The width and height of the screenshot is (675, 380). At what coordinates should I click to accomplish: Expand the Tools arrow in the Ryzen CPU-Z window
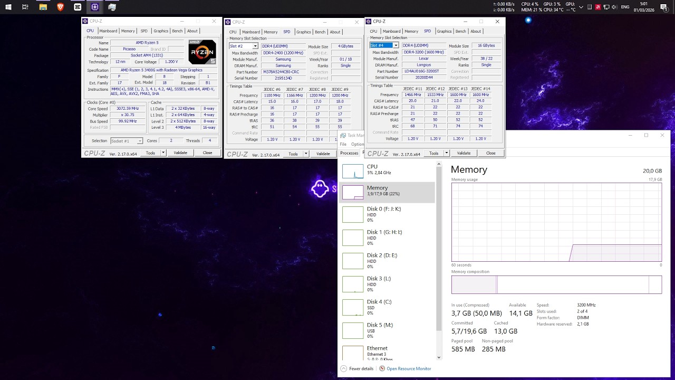(x=163, y=153)
